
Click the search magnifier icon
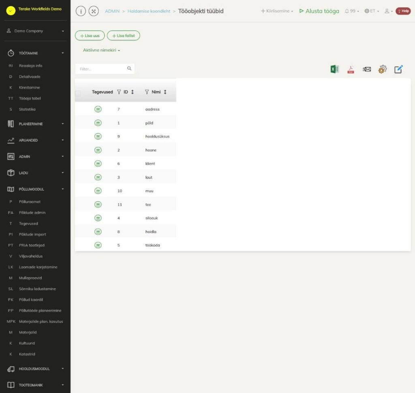click(x=129, y=68)
